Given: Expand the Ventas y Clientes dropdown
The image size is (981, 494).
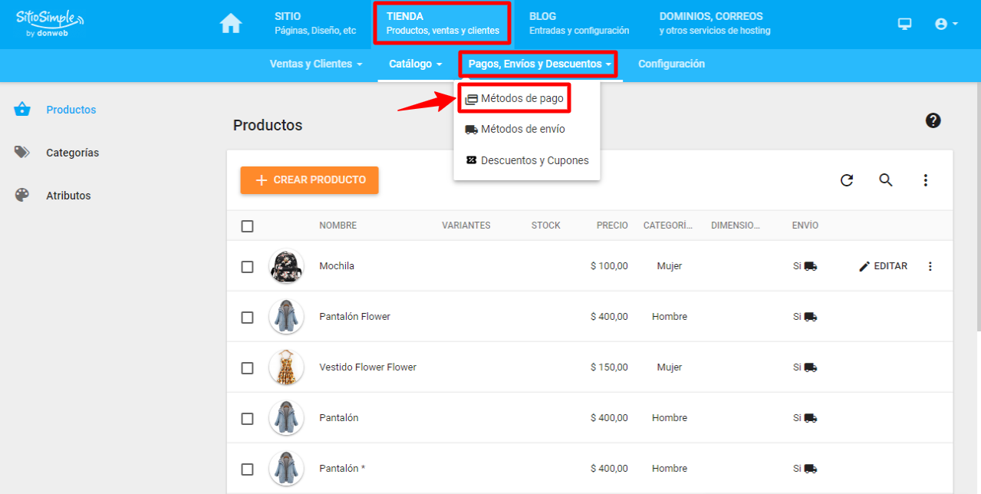Looking at the screenshot, I should coord(315,64).
